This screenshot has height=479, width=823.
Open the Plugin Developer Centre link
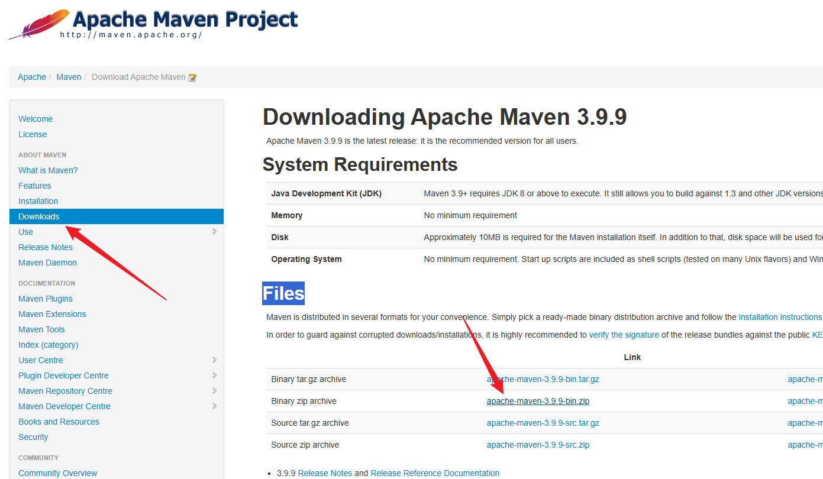point(63,376)
